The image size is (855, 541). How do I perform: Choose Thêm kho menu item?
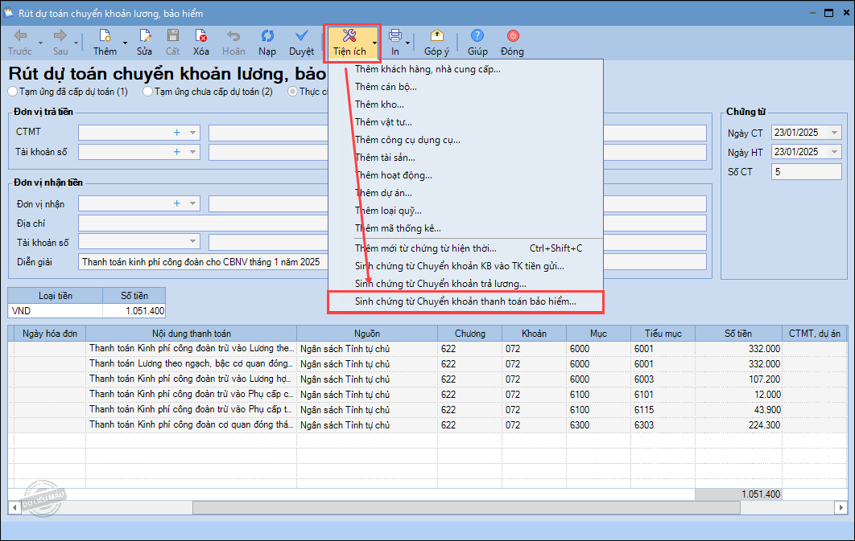[465, 105]
